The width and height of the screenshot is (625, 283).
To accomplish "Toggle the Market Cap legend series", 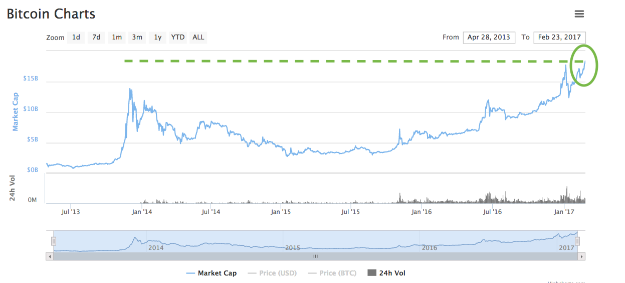I will point(212,273).
